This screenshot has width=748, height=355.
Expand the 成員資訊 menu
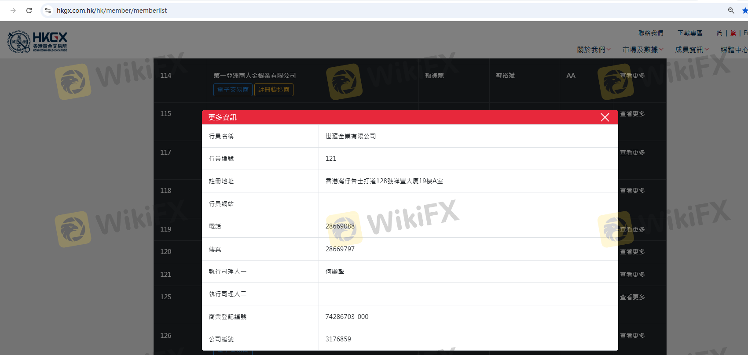pos(692,50)
